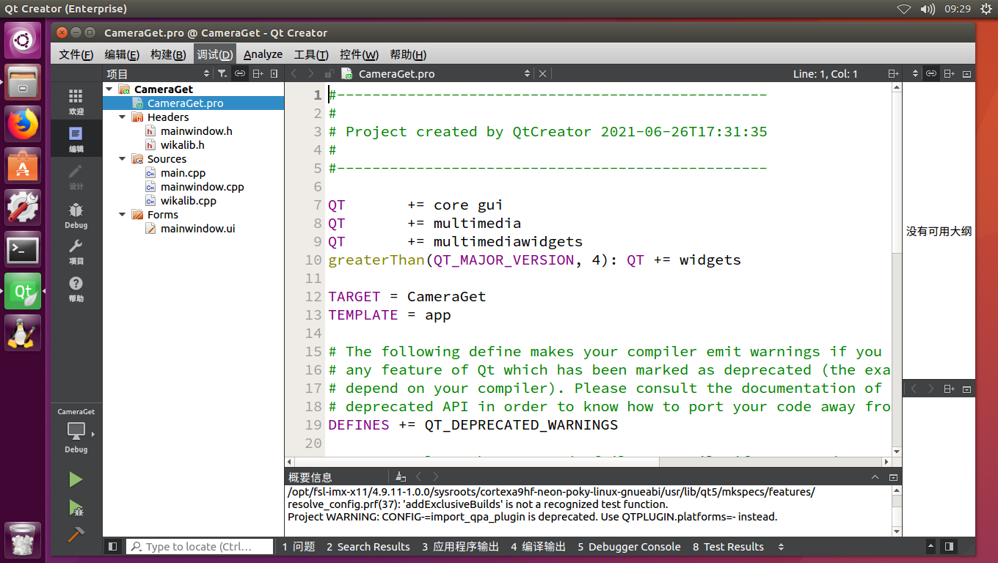Go back in editor navigation history

[294, 73]
